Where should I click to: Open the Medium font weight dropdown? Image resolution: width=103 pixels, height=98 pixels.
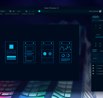[3, 11]
